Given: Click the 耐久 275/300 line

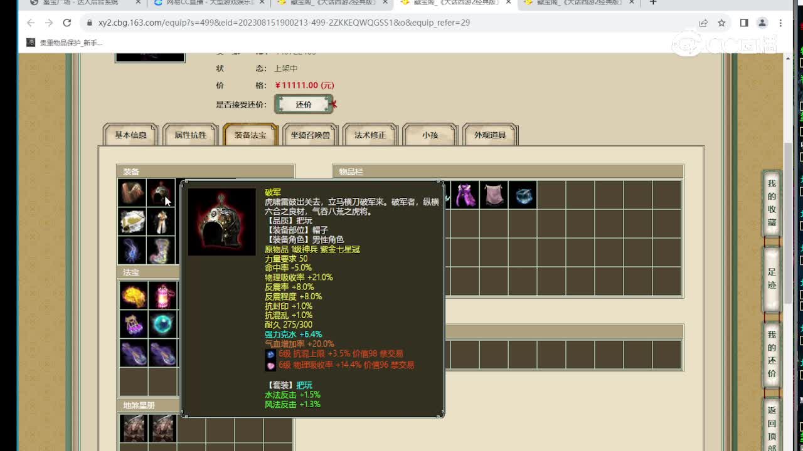Looking at the screenshot, I should (x=289, y=325).
